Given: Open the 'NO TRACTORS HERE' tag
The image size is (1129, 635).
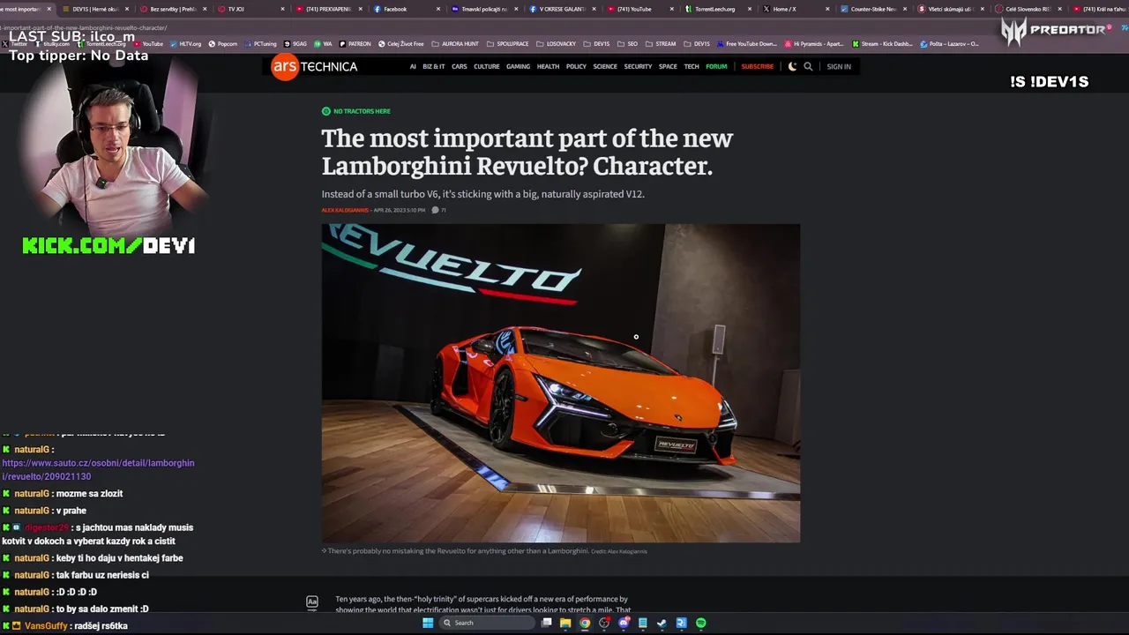Looking at the screenshot, I should [x=356, y=111].
